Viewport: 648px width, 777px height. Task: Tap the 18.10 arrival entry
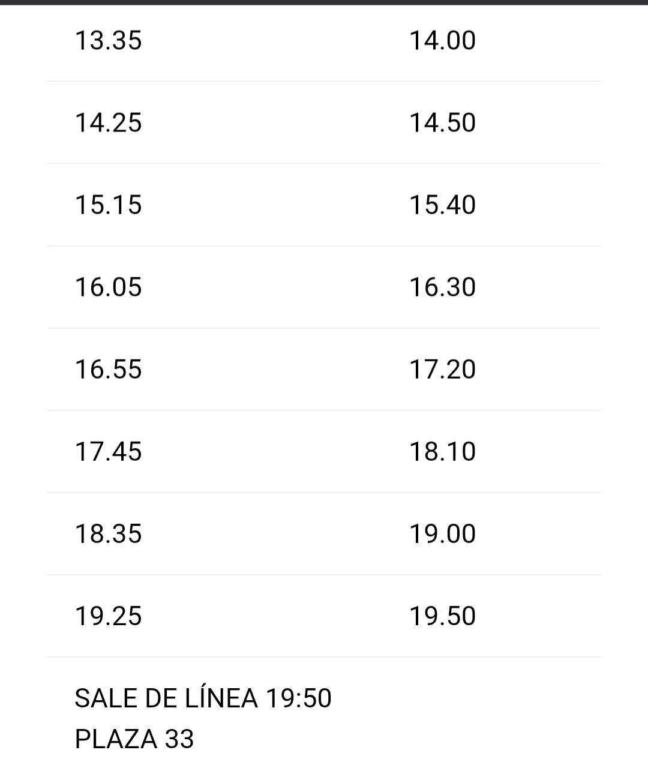click(x=442, y=452)
